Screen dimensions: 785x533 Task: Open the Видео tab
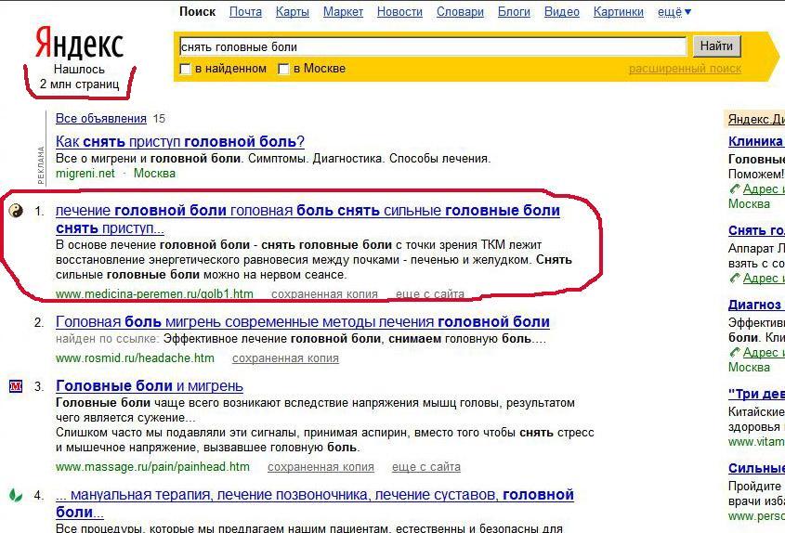pyautogui.click(x=562, y=11)
